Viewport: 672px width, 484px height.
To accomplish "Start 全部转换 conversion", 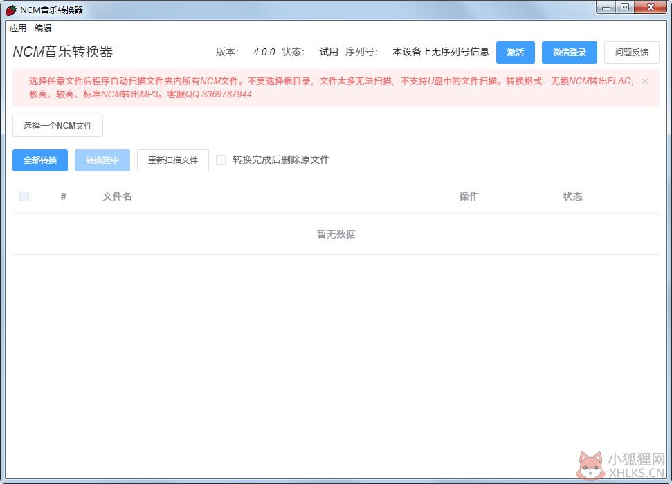I will 40,160.
